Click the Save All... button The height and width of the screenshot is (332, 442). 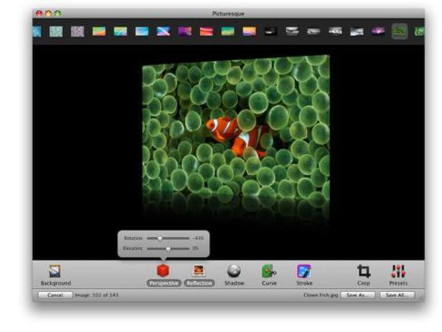(x=397, y=295)
